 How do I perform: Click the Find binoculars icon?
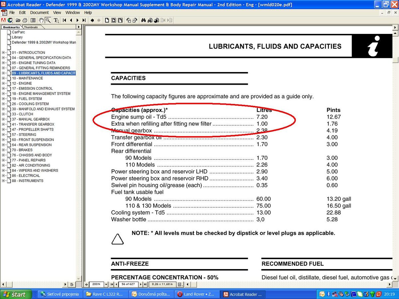144,20
